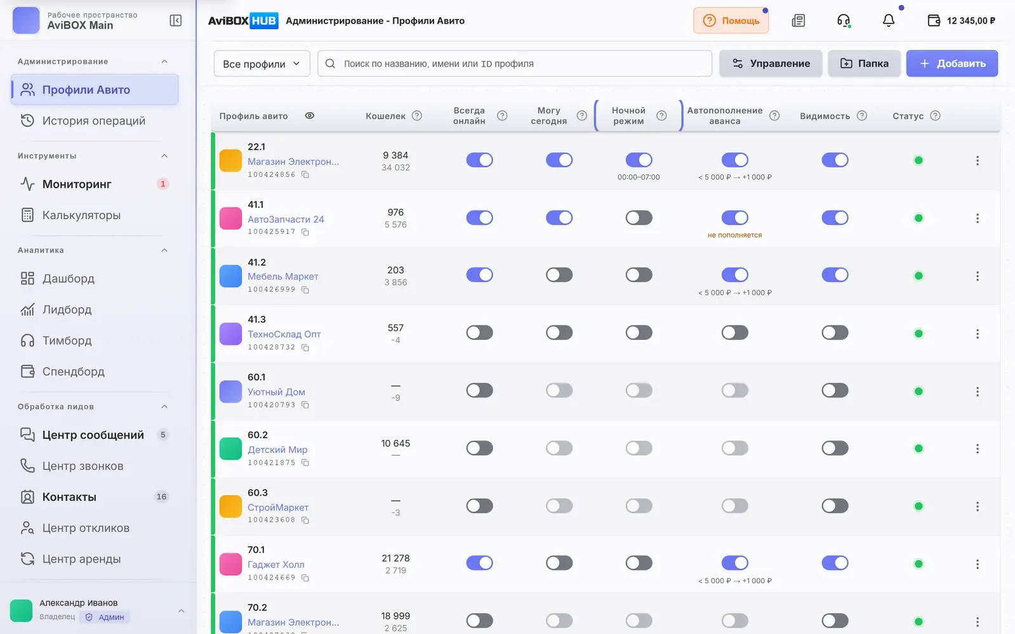Show help for Автопополнение аванса column
The image size is (1015, 634).
(774, 115)
